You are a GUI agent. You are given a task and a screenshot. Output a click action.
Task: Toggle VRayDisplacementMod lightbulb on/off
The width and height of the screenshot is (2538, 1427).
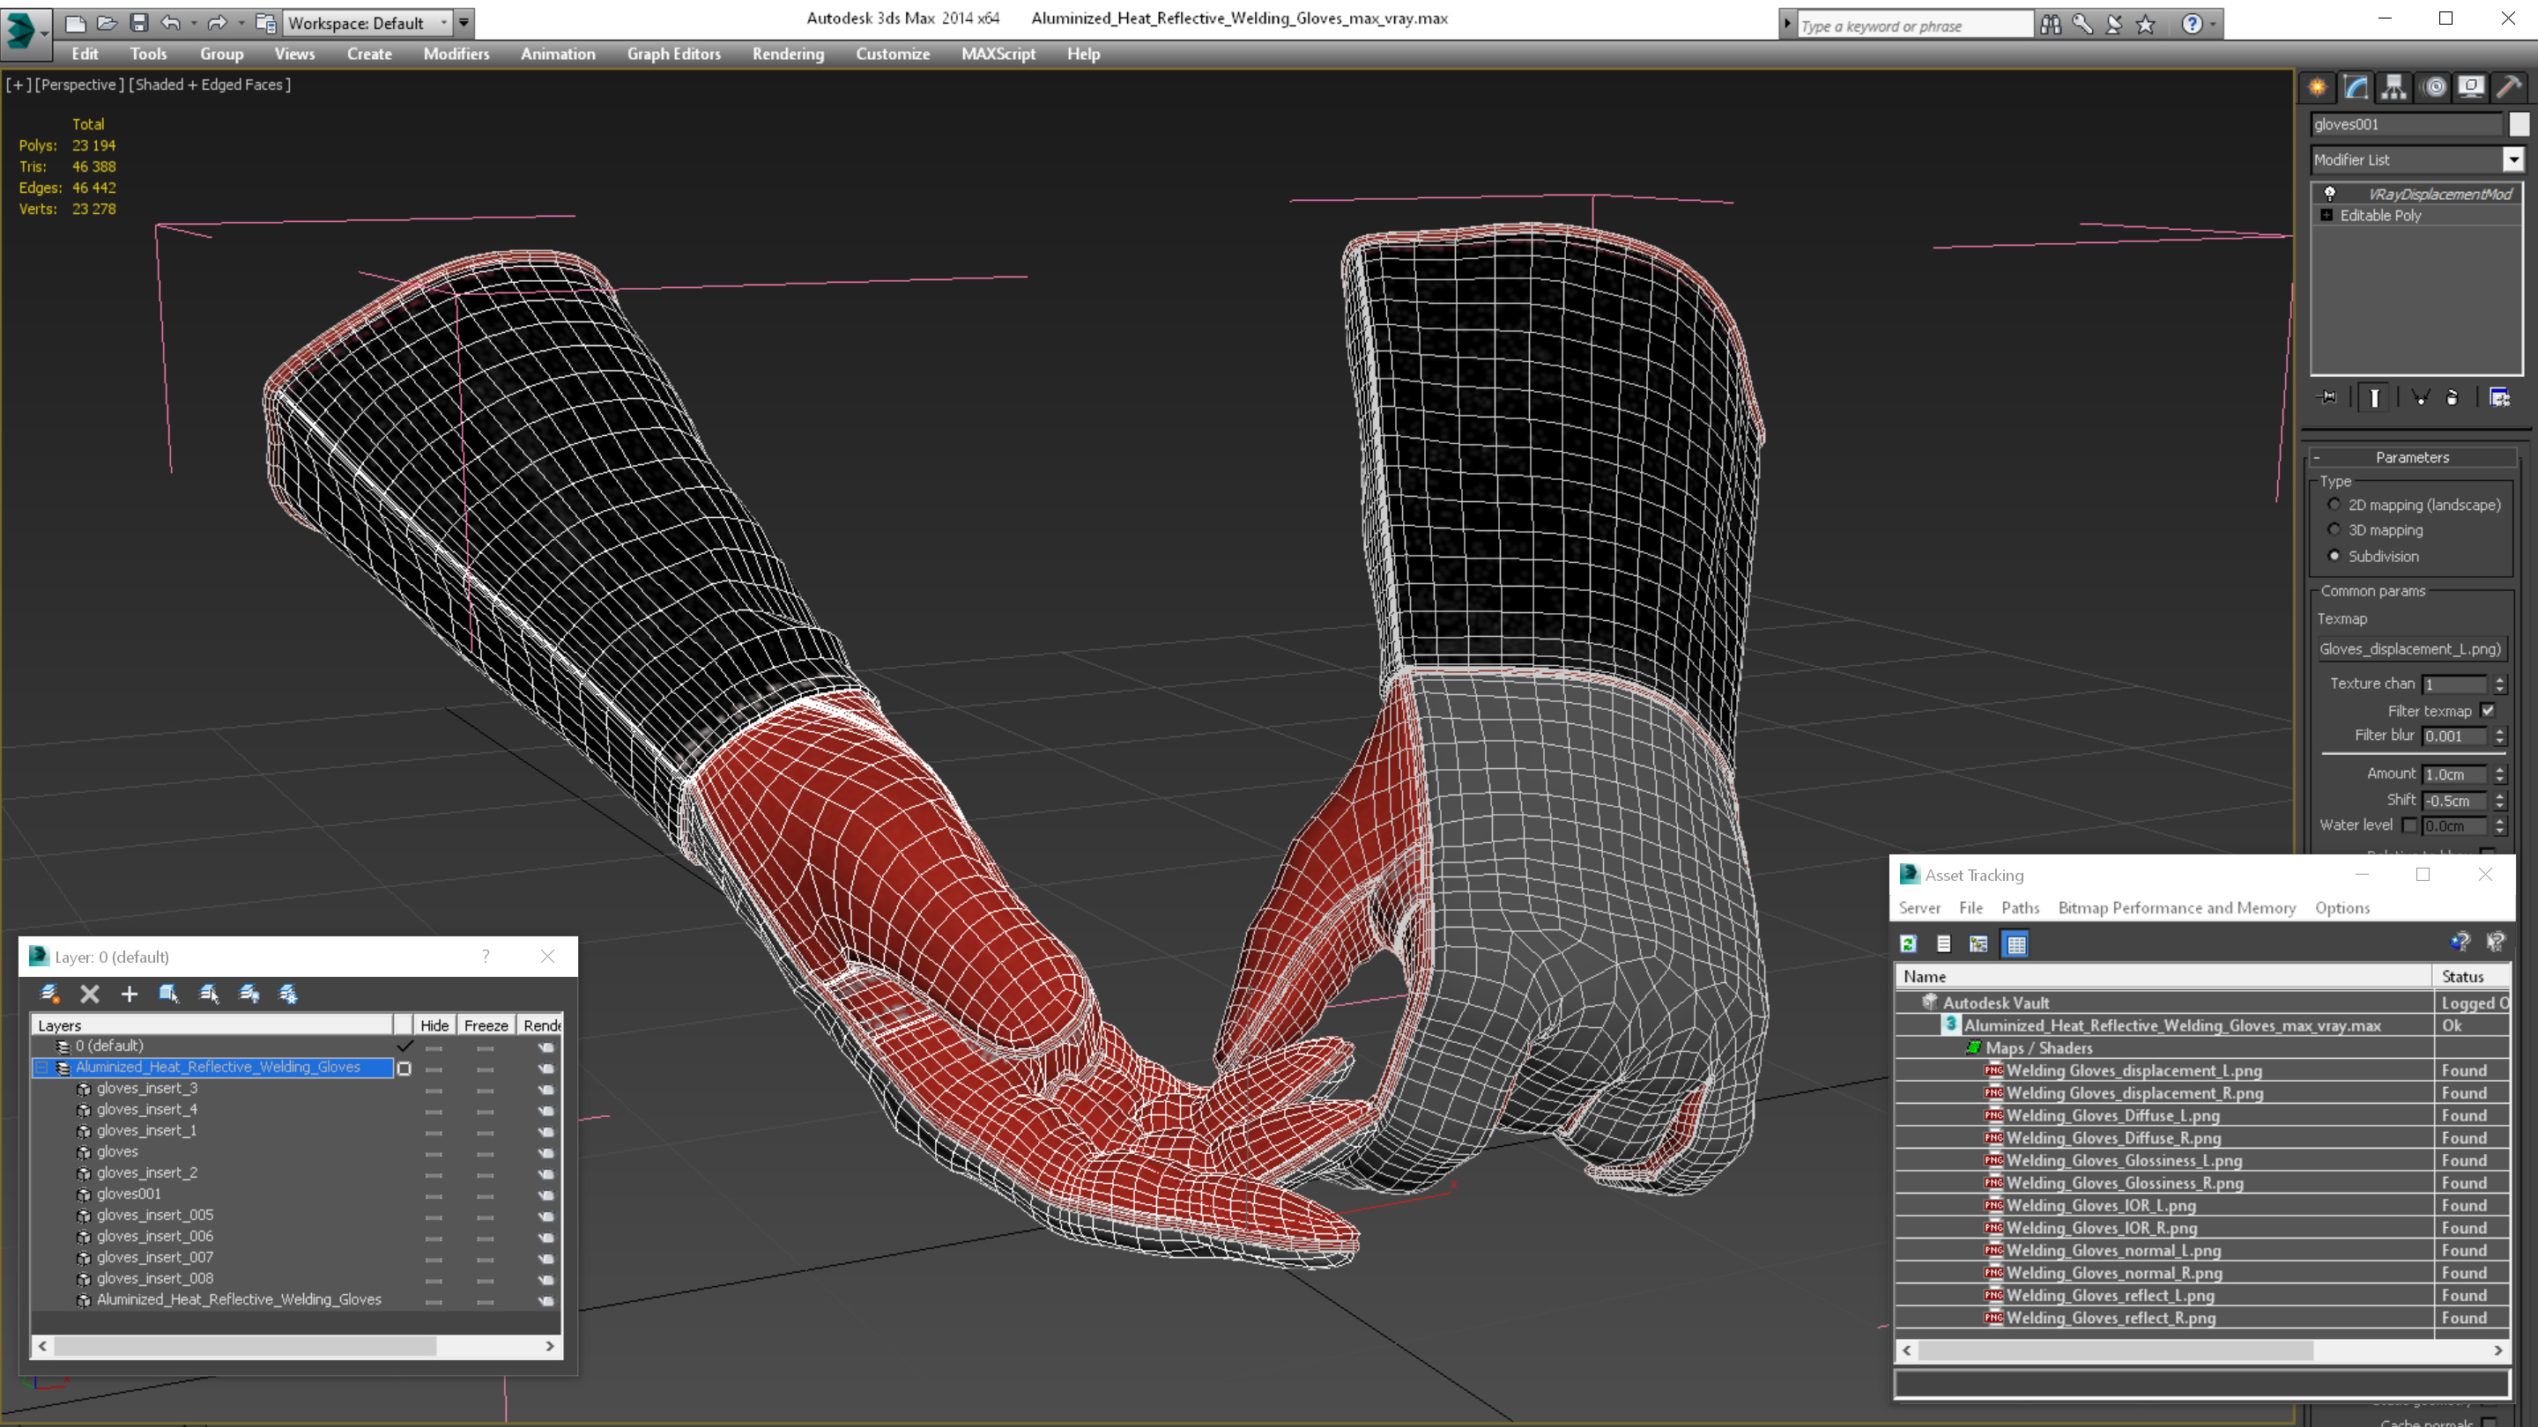pyautogui.click(x=2330, y=193)
